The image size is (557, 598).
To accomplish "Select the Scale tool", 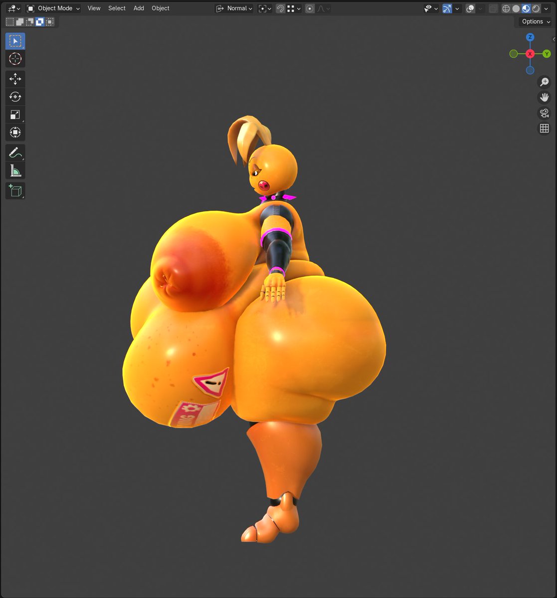I will coord(15,115).
